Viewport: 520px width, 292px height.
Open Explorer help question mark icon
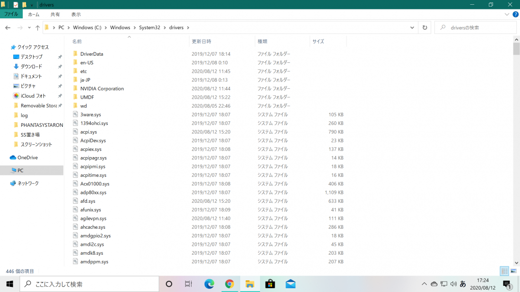(x=515, y=14)
